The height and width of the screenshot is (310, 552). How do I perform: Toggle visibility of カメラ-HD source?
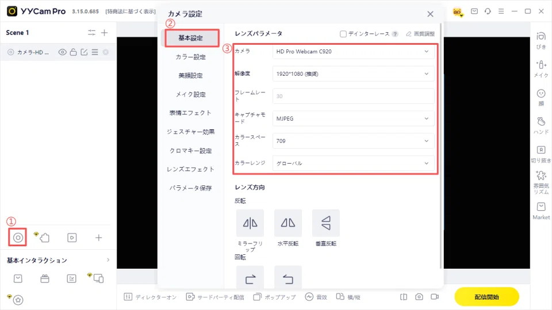[x=62, y=52]
